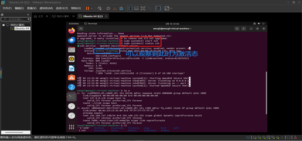Open the 查看(V) menu
Viewport: 302px width, 141px height.
[32, 8]
